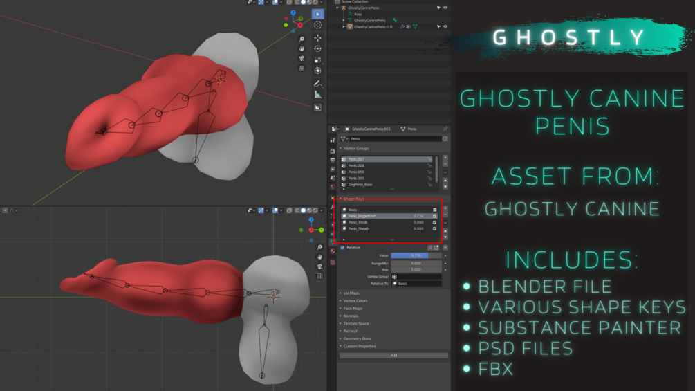This screenshot has height=391, width=695.
Task: Click the pin icon in properties header
Action: coord(445,129)
